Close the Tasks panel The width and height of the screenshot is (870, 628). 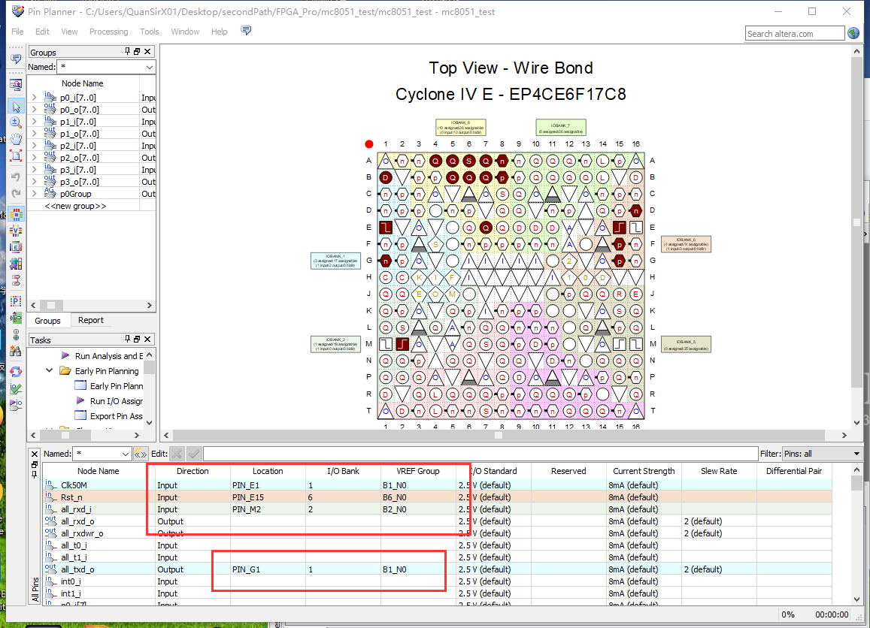tap(147, 339)
